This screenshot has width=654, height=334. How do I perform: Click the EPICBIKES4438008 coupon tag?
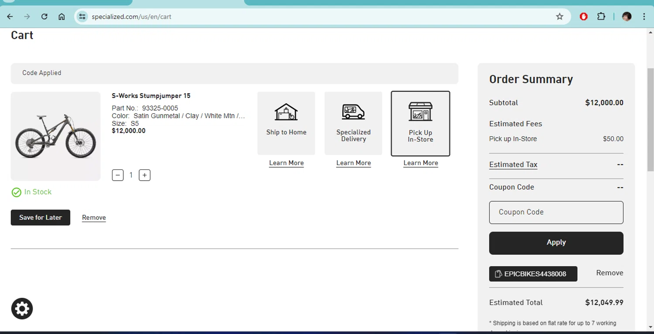point(533,274)
